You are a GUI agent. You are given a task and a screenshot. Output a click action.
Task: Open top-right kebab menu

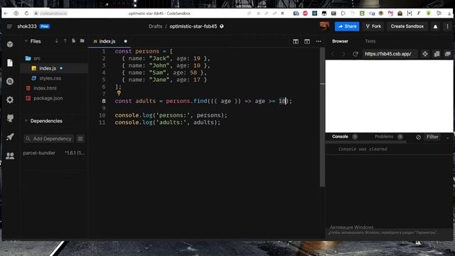(447, 26)
